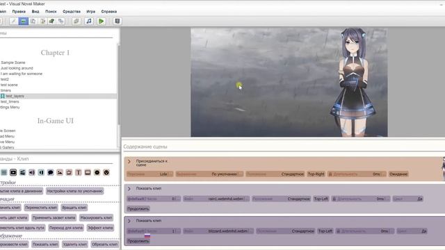Image resolution: width=445 pixels, height=250 pixels.
Task: Select 'I am waiting for someone' scene
Action: click(22, 74)
